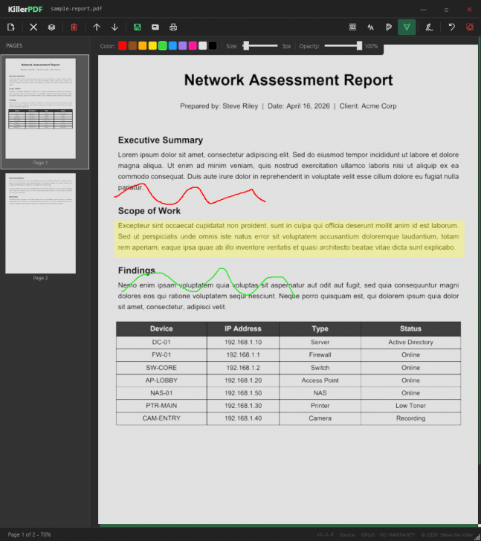The image size is (481, 541).
Task: Click the '192.168.1.10' cell
Action: [243, 343]
